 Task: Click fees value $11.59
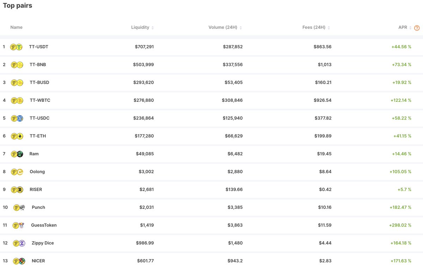pyautogui.click(x=325, y=225)
